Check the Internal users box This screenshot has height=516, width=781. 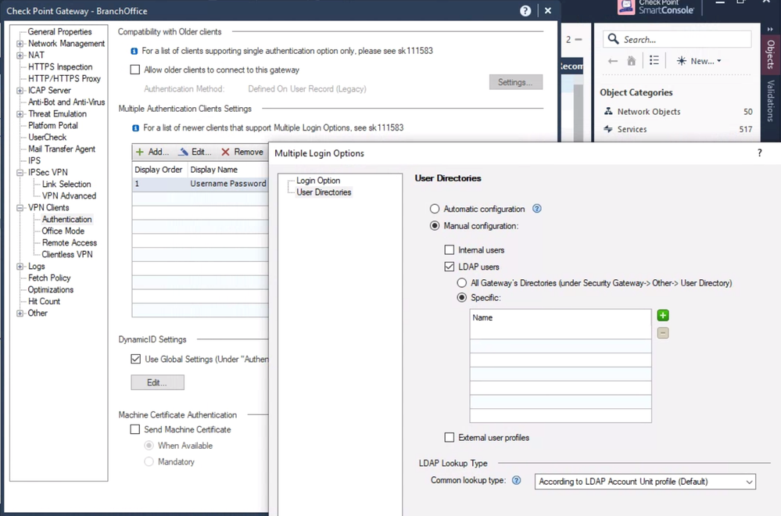tap(450, 249)
